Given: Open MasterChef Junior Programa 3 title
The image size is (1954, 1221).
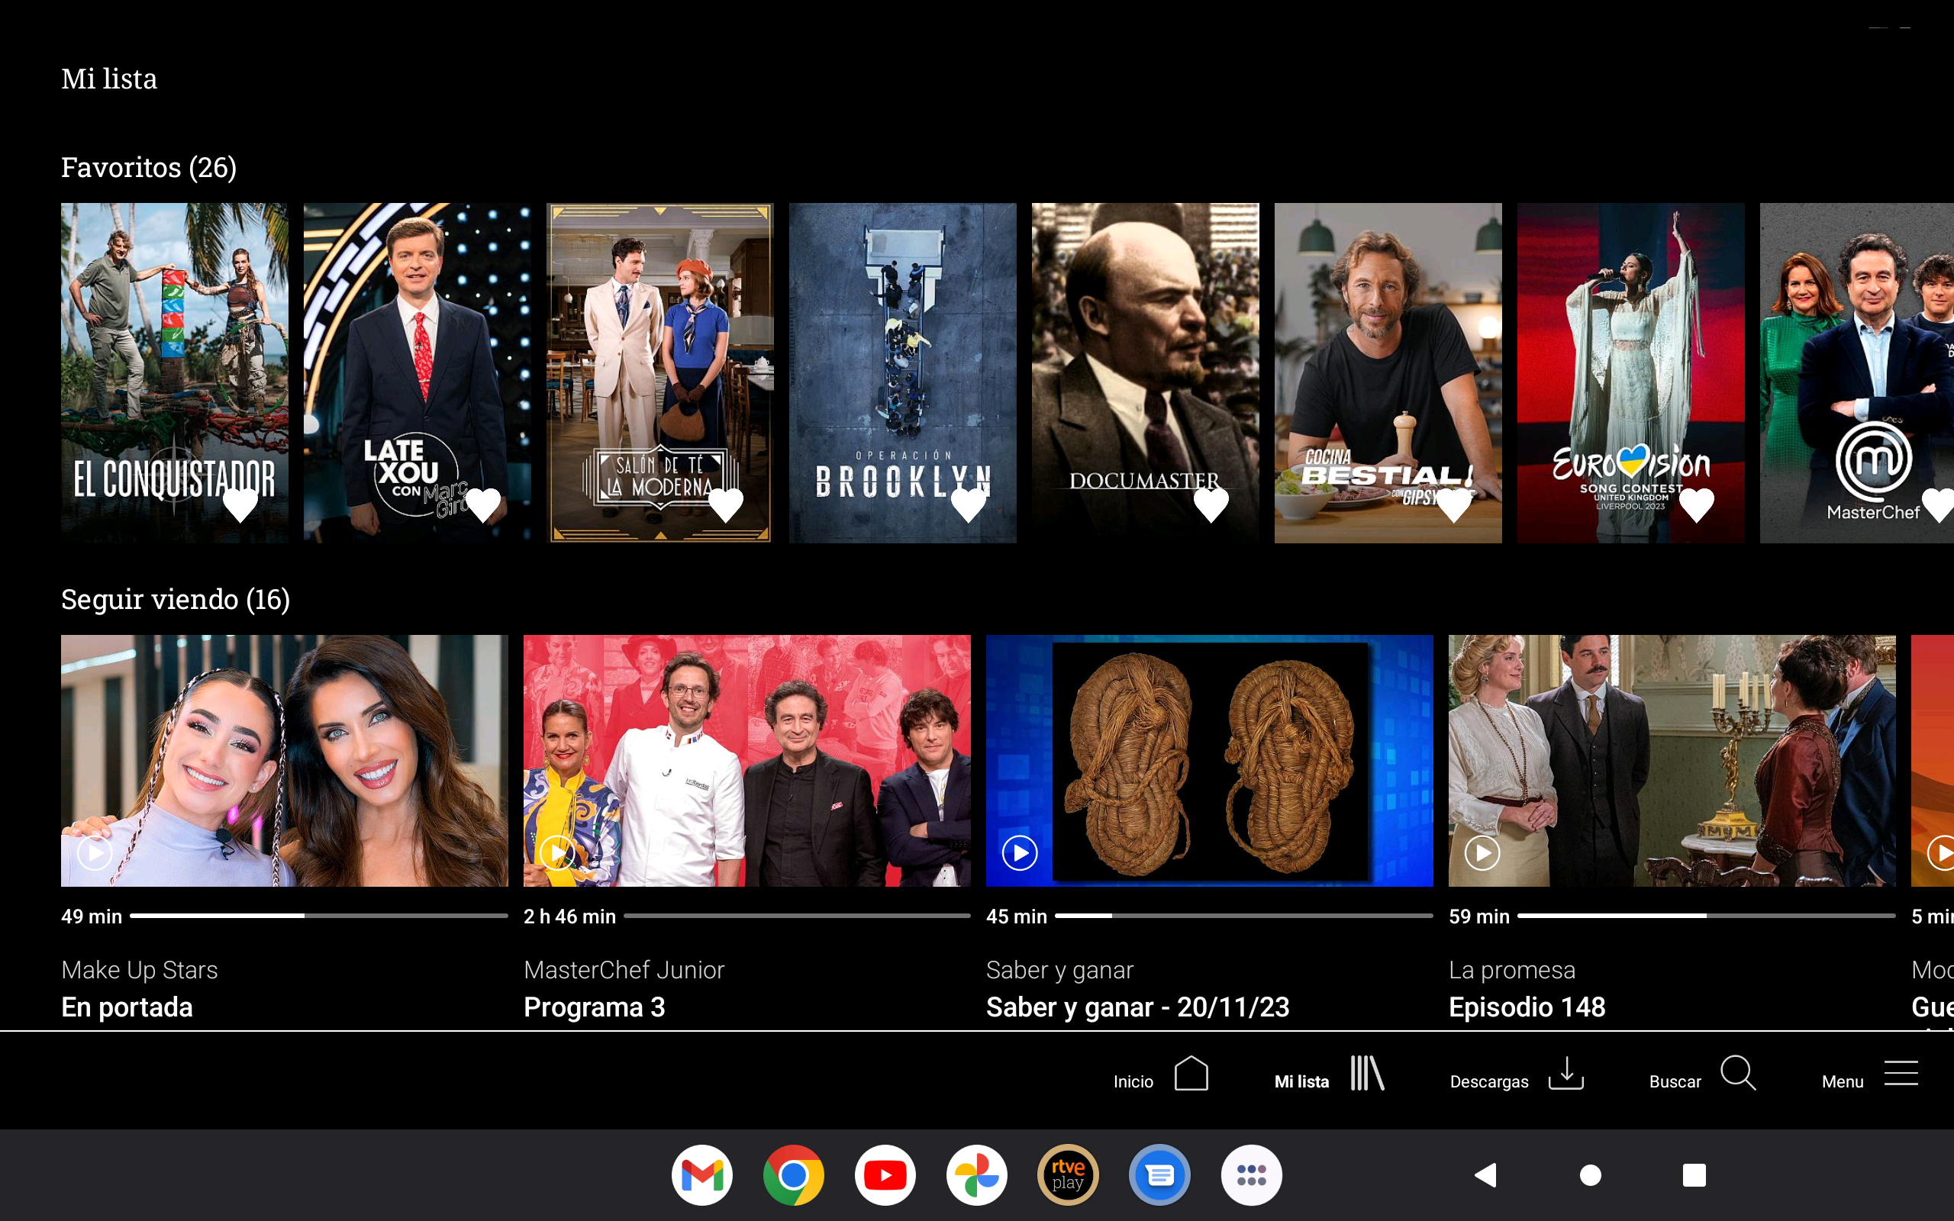Looking at the screenshot, I should [595, 1007].
